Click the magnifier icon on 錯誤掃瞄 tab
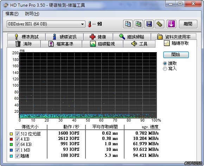The image size is (204, 166). (x=122, y=37)
